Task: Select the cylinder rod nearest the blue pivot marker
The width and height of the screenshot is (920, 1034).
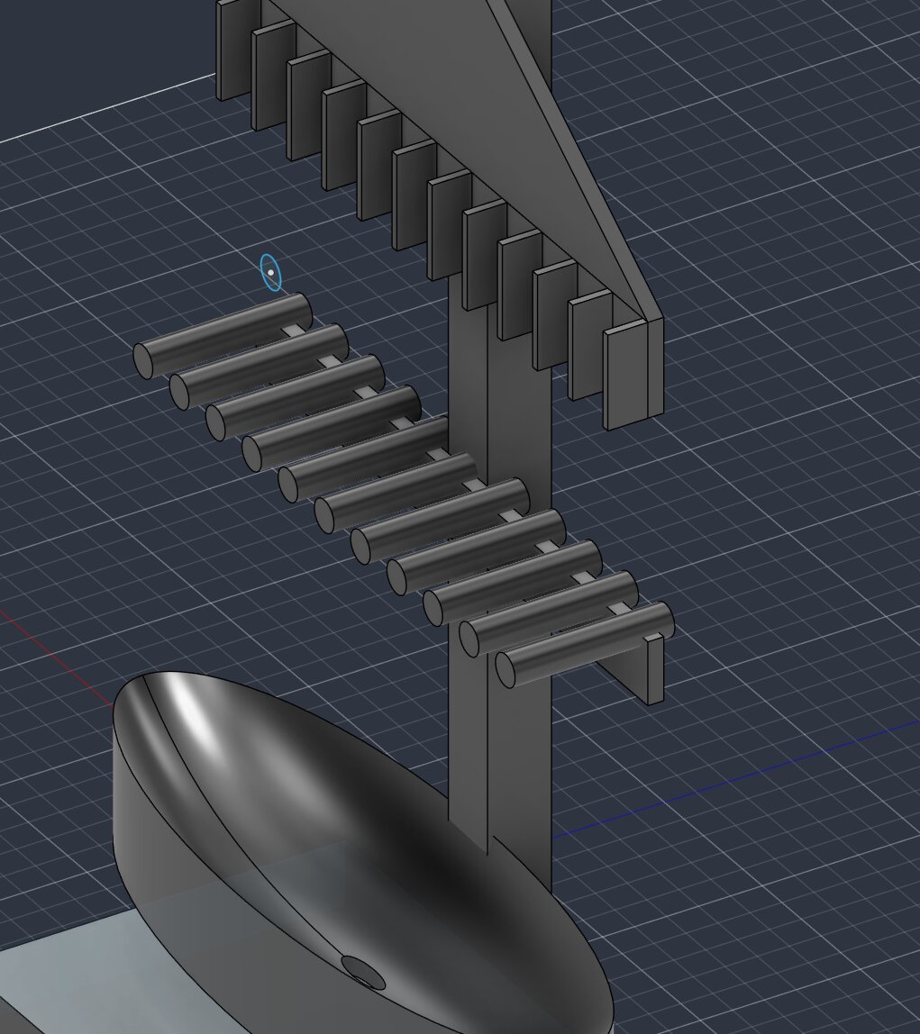Action: coord(223,336)
